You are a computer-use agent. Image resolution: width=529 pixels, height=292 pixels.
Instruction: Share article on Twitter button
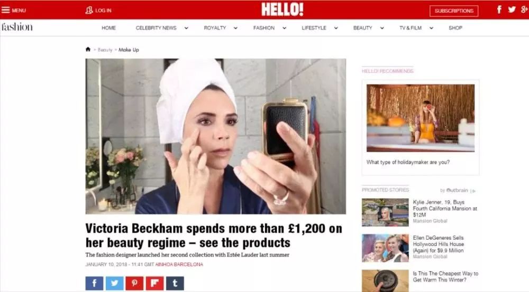[x=115, y=283]
